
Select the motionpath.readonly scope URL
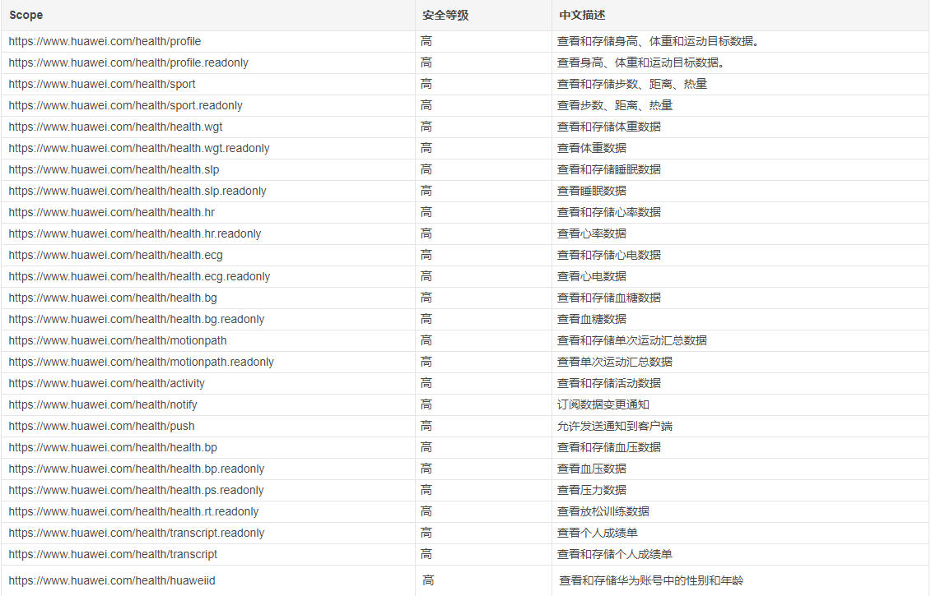pyautogui.click(x=142, y=362)
